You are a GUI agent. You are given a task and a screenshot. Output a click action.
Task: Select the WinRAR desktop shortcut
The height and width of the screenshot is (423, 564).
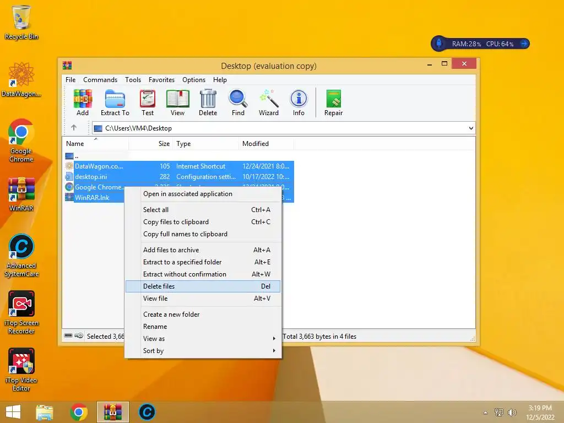(x=21, y=194)
